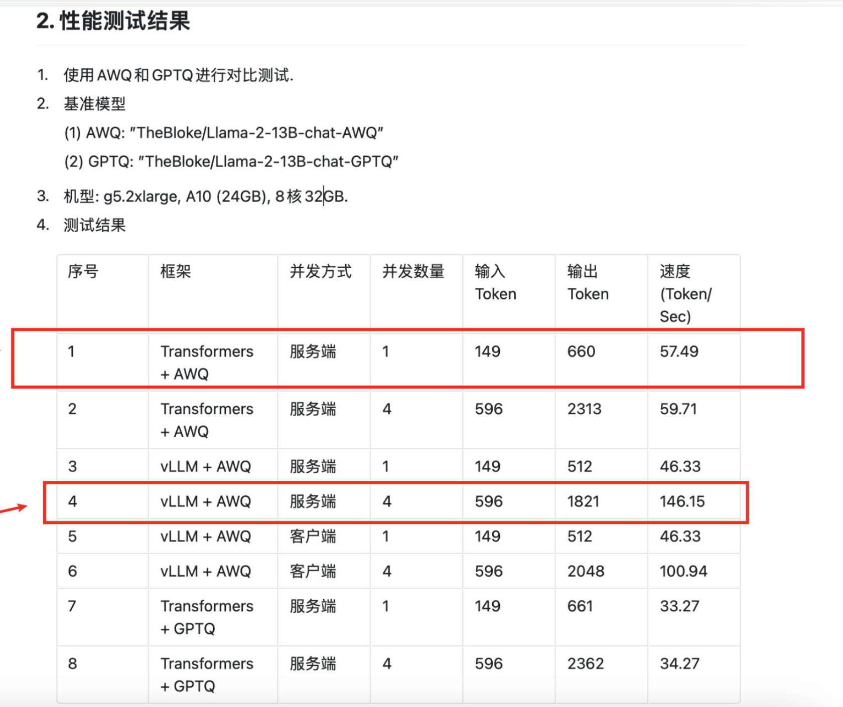This screenshot has width=843, height=707.
Task: Click speed value 34.27
Action: (x=679, y=664)
